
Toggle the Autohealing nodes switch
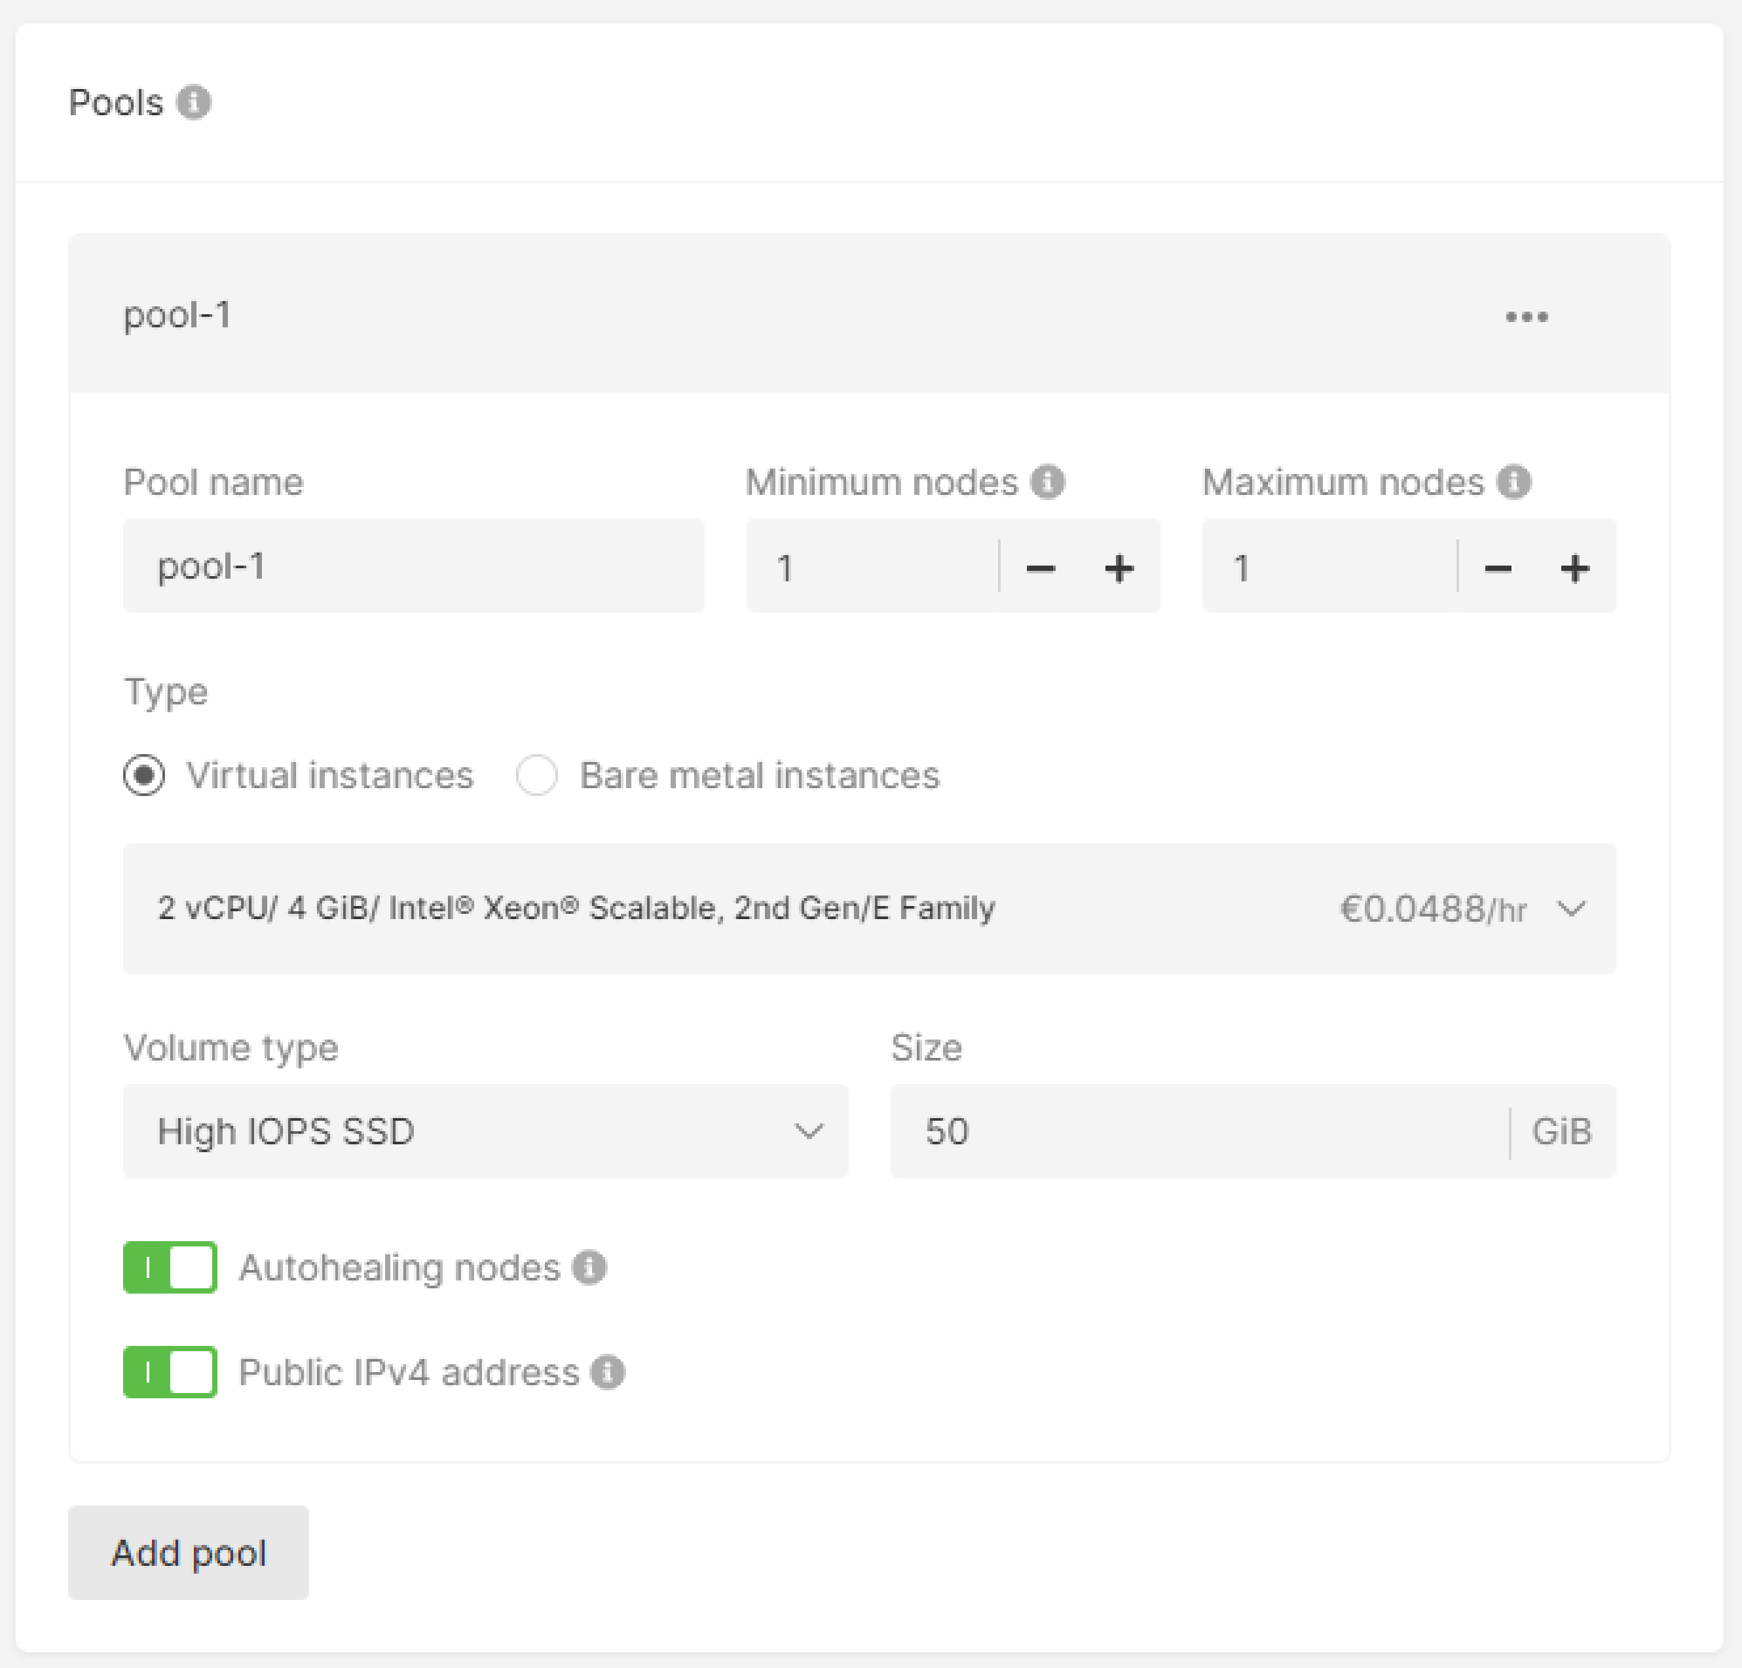click(x=170, y=1267)
